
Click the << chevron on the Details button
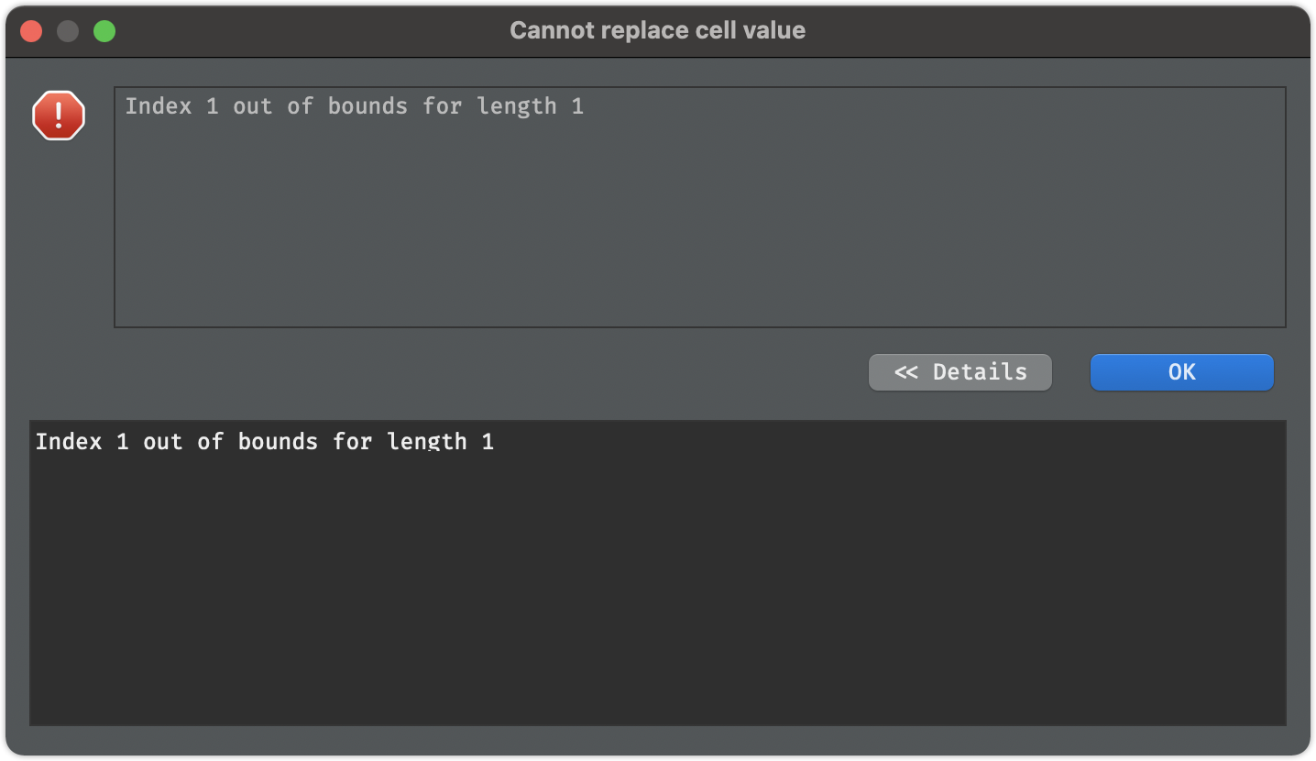907,372
